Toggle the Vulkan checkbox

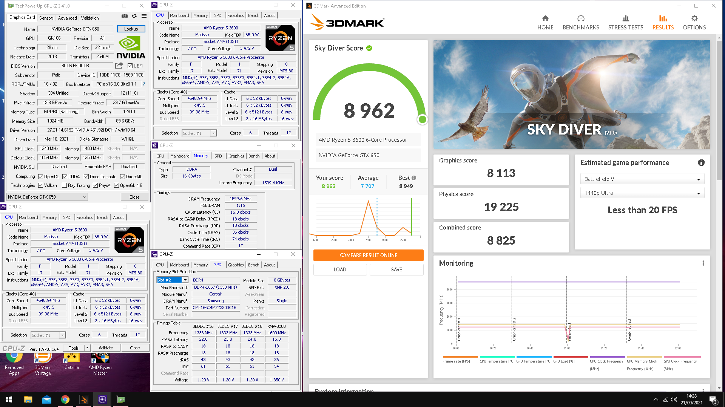(x=40, y=185)
